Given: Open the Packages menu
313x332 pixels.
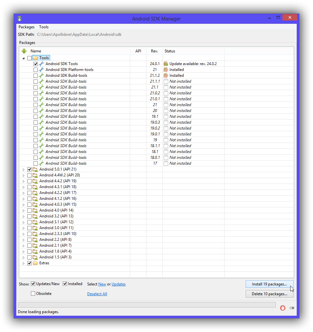Looking at the screenshot, I should [26, 27].
